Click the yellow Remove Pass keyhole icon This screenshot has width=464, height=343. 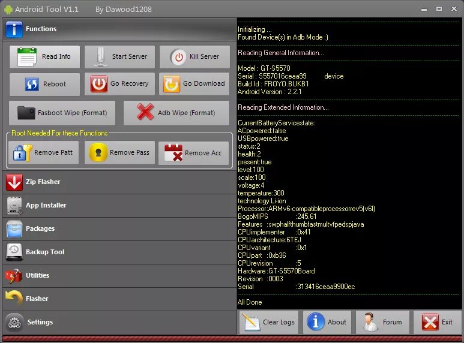(x=98, y=152)
